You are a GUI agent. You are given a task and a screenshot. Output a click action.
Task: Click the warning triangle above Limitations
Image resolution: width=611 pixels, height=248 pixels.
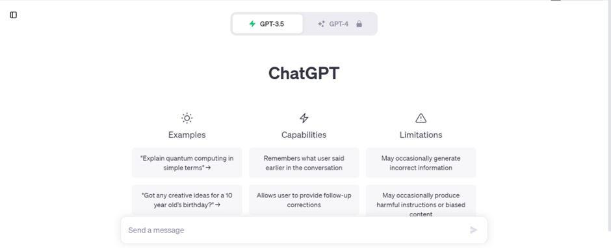[421, 118]
